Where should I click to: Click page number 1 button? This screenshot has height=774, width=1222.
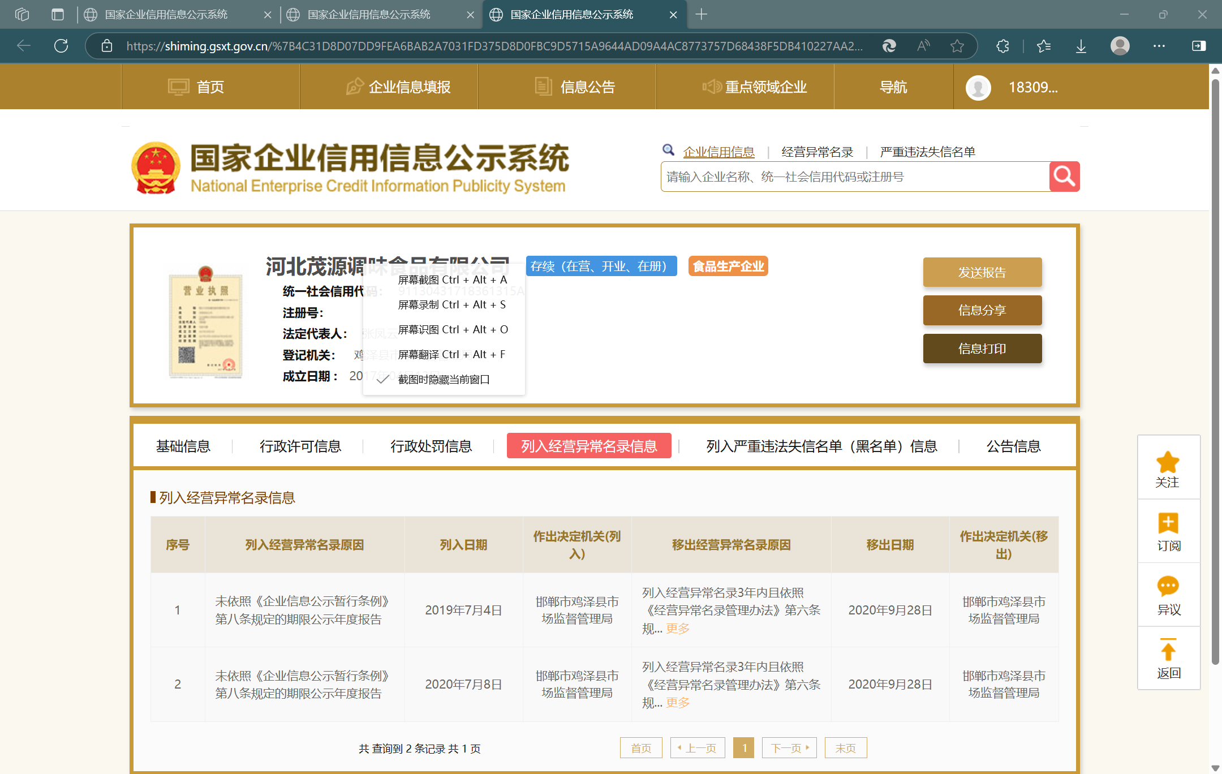[744, 748]
